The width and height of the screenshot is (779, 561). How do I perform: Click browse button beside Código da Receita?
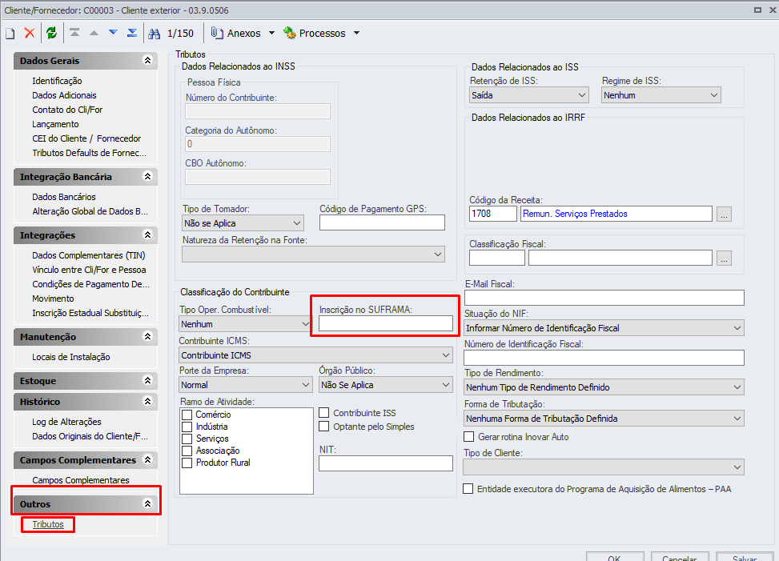[724, 214]
